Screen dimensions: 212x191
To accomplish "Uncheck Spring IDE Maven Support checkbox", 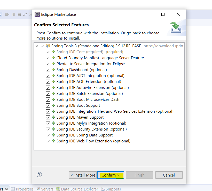I will (x=48, y=117).
